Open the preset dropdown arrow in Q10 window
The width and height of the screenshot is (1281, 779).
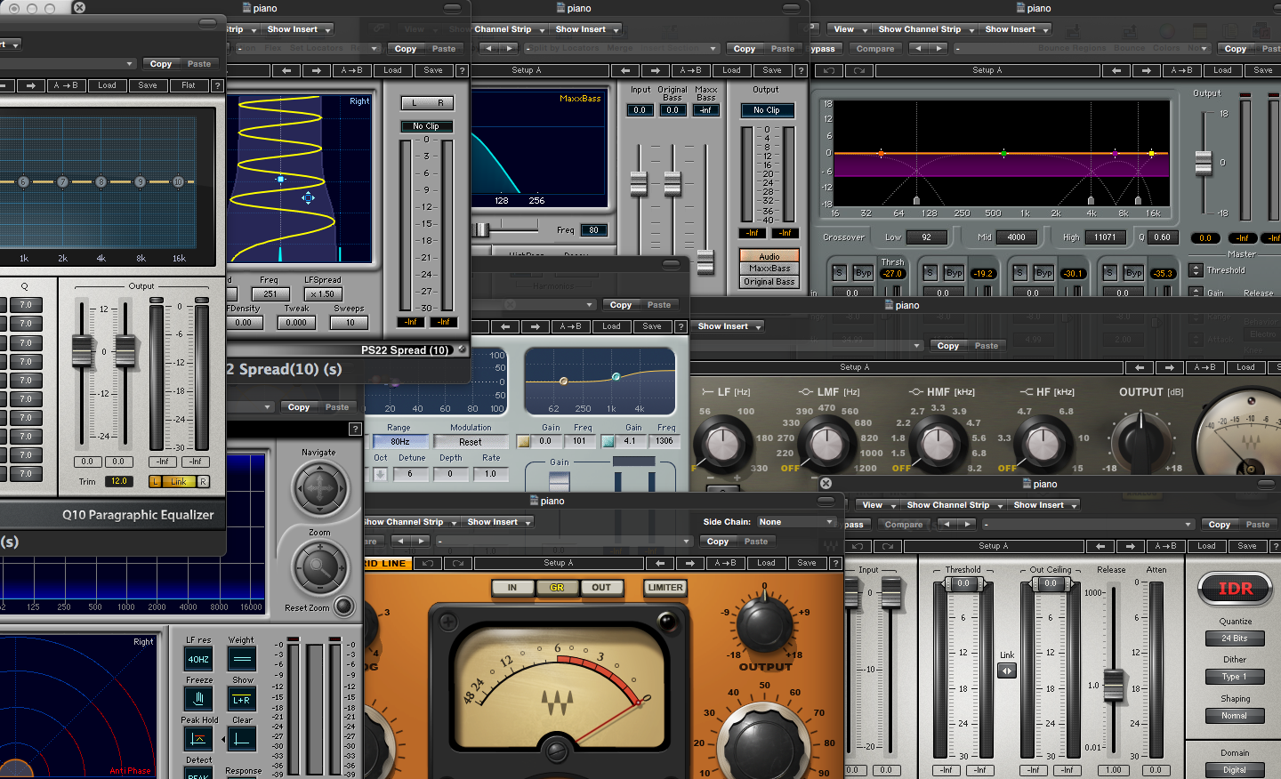coord(130,64)
